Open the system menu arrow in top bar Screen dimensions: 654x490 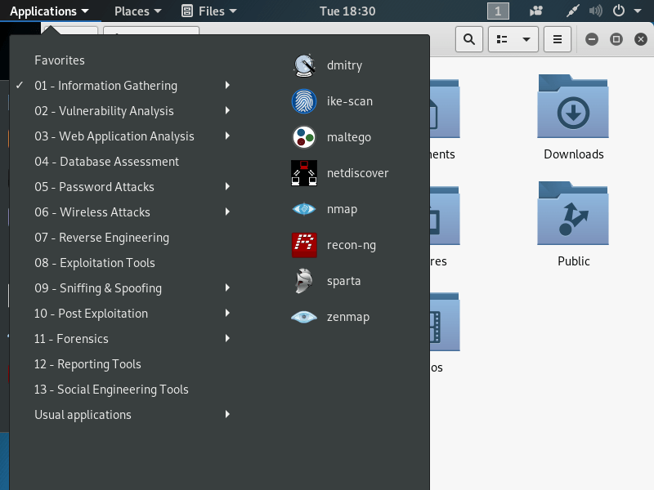[638, 11]
